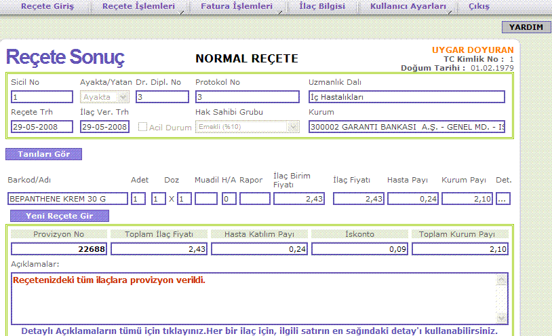
Task: Click the Açıklamalar scrollbar up arrow
Action: pyautogui.click(x=502, y=278)
